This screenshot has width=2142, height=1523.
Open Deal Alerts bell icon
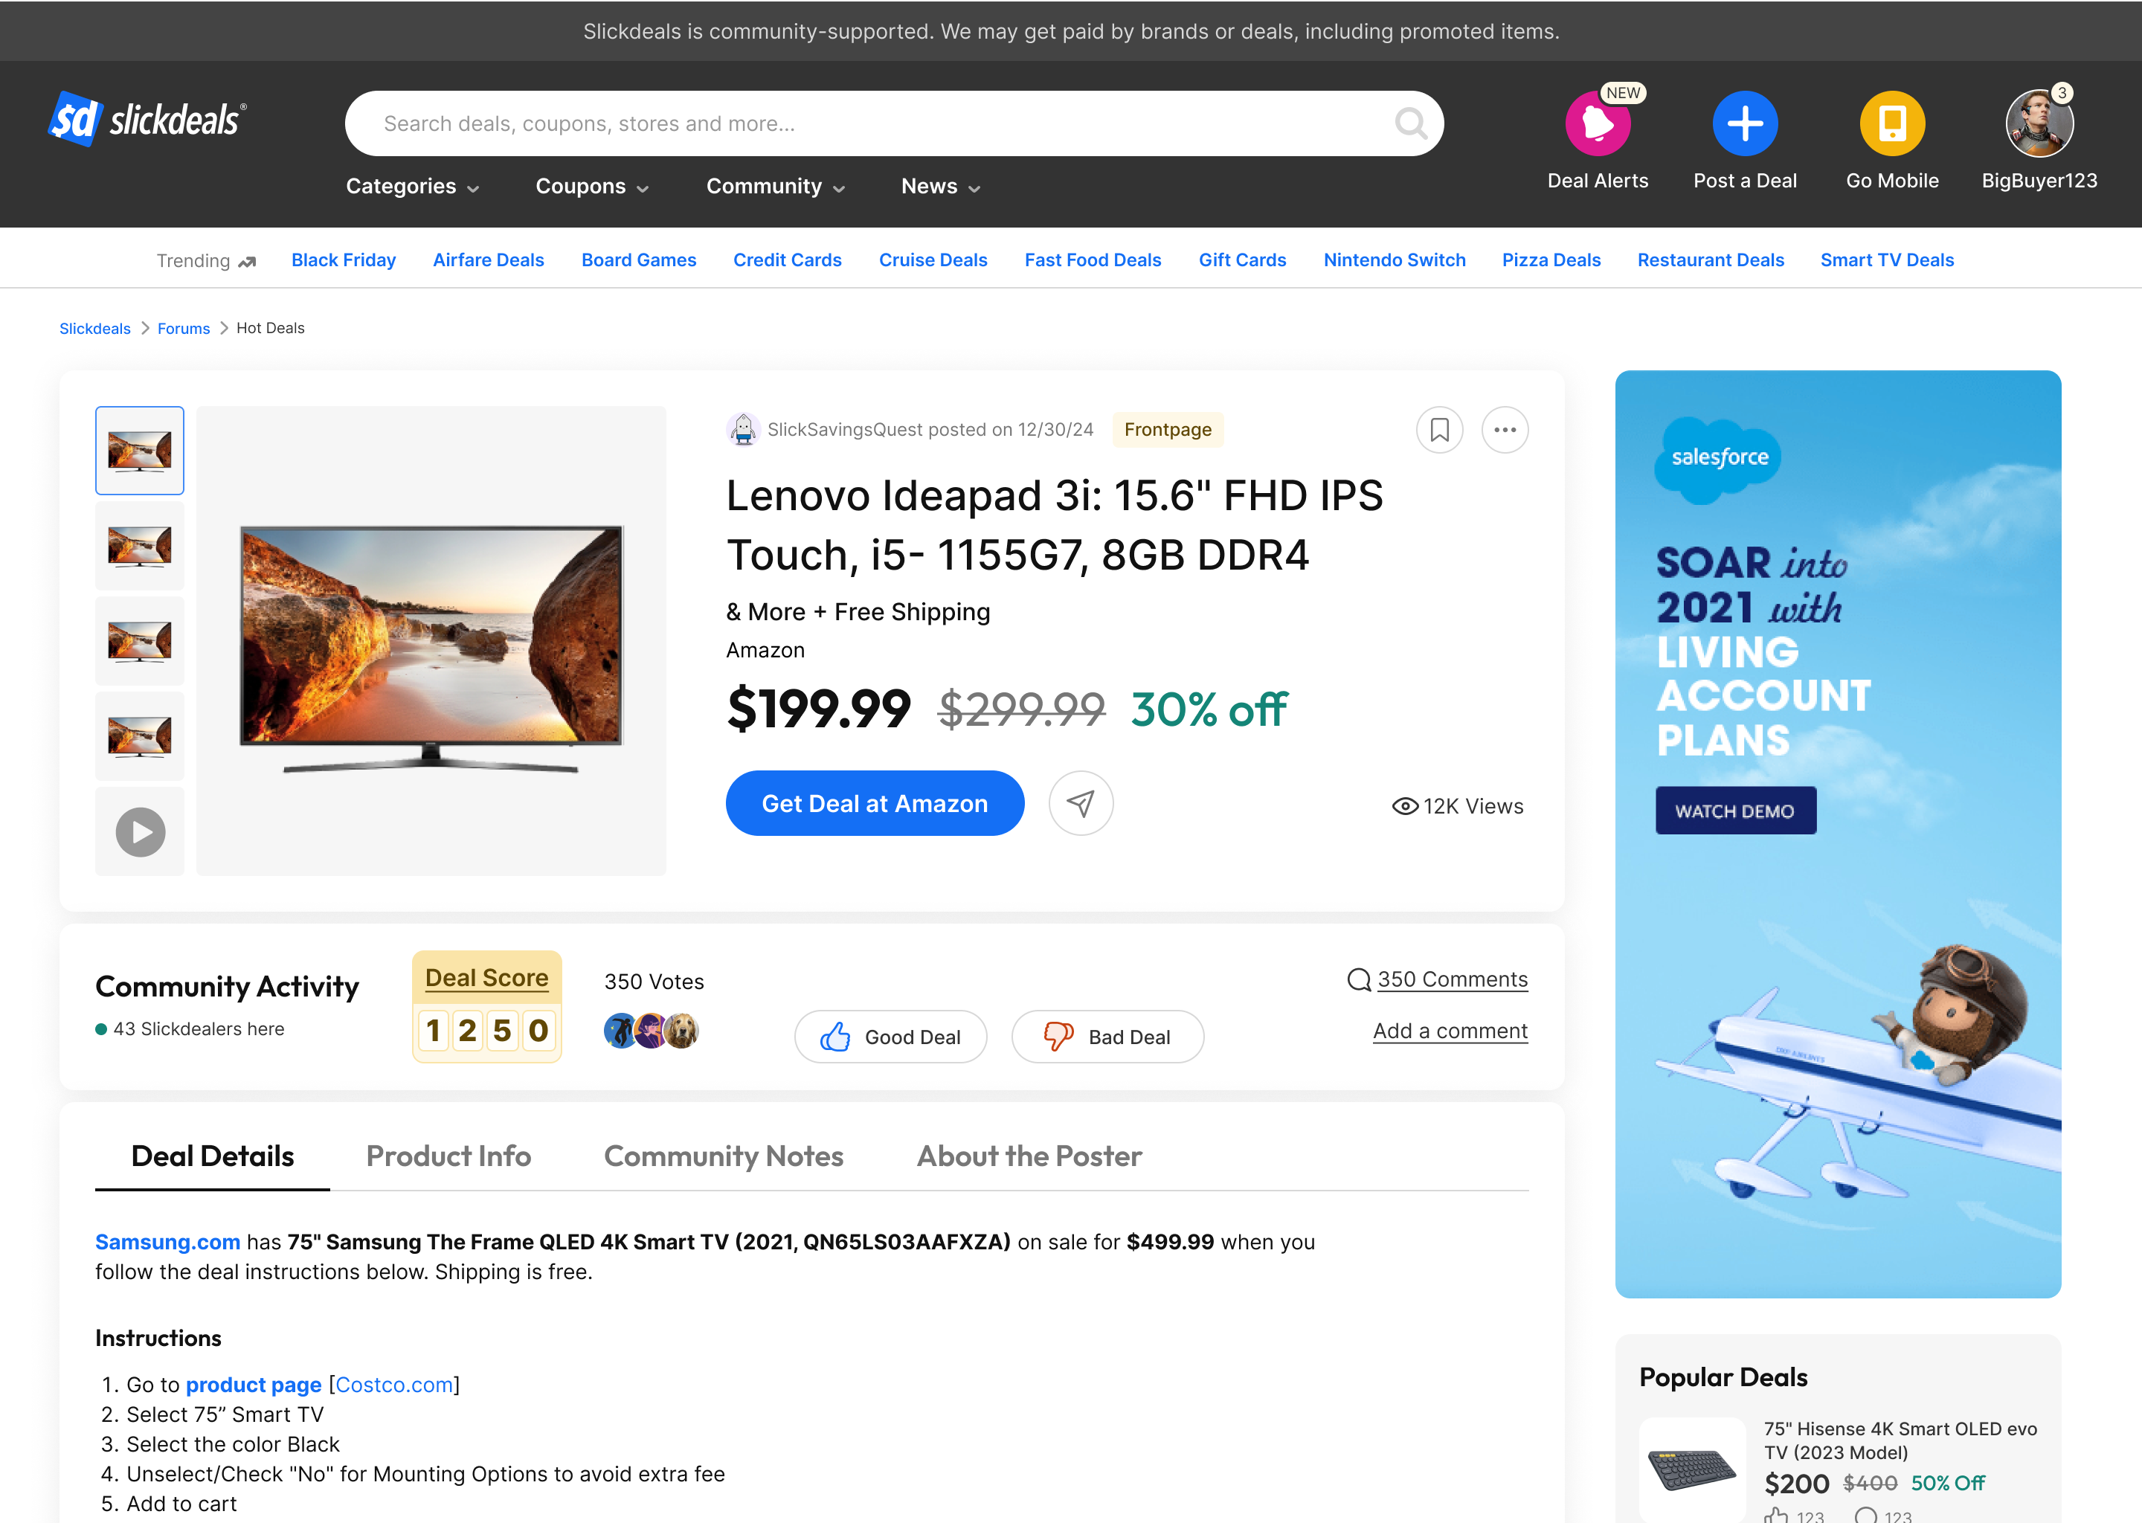tap(1597, 123)
